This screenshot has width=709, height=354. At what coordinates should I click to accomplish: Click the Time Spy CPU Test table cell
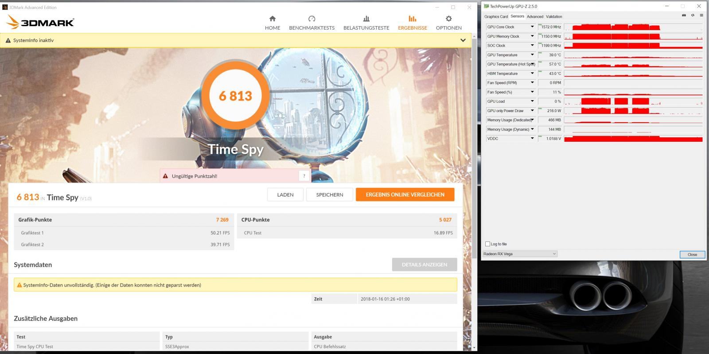coord(86,346)
